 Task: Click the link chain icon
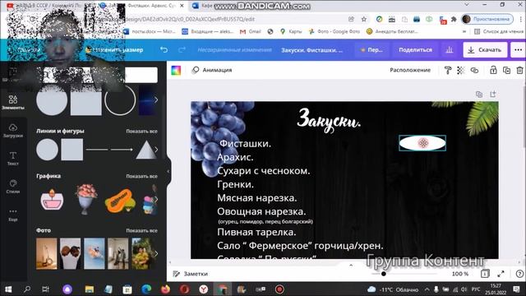(474, 70)
